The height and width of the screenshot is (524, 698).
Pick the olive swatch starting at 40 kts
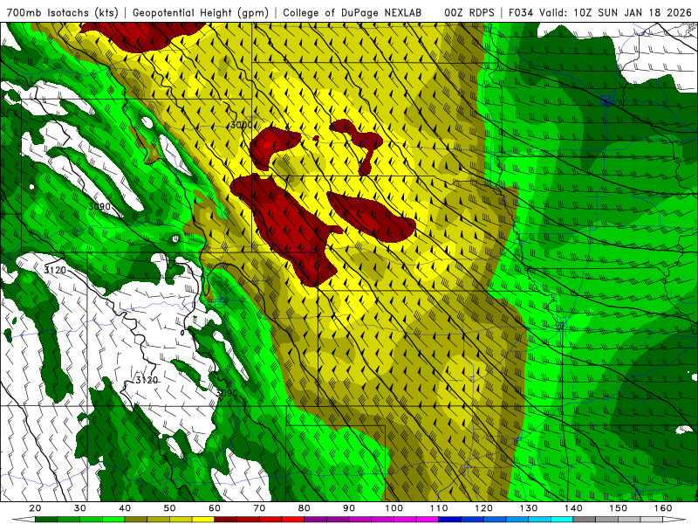coord(136,520)
